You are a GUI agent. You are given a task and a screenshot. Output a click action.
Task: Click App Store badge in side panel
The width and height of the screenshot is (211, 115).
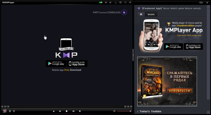click(x=193, y=47)
